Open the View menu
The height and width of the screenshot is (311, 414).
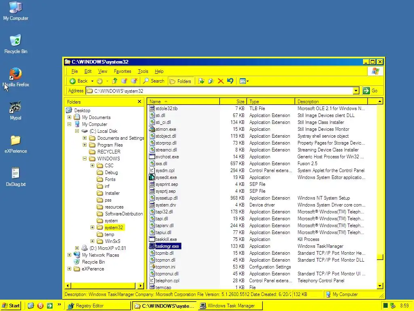(x=103, y=71)
